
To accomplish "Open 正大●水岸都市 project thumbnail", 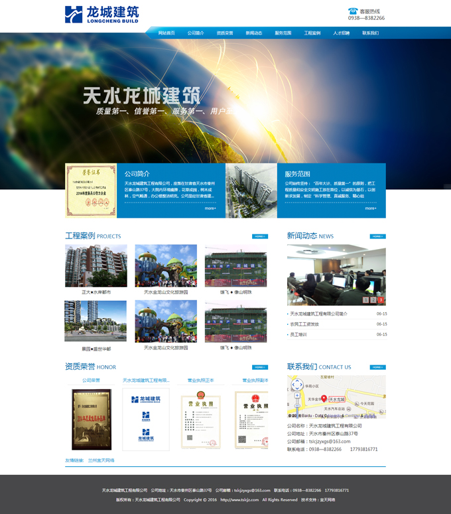I will [x=96, y=266].
